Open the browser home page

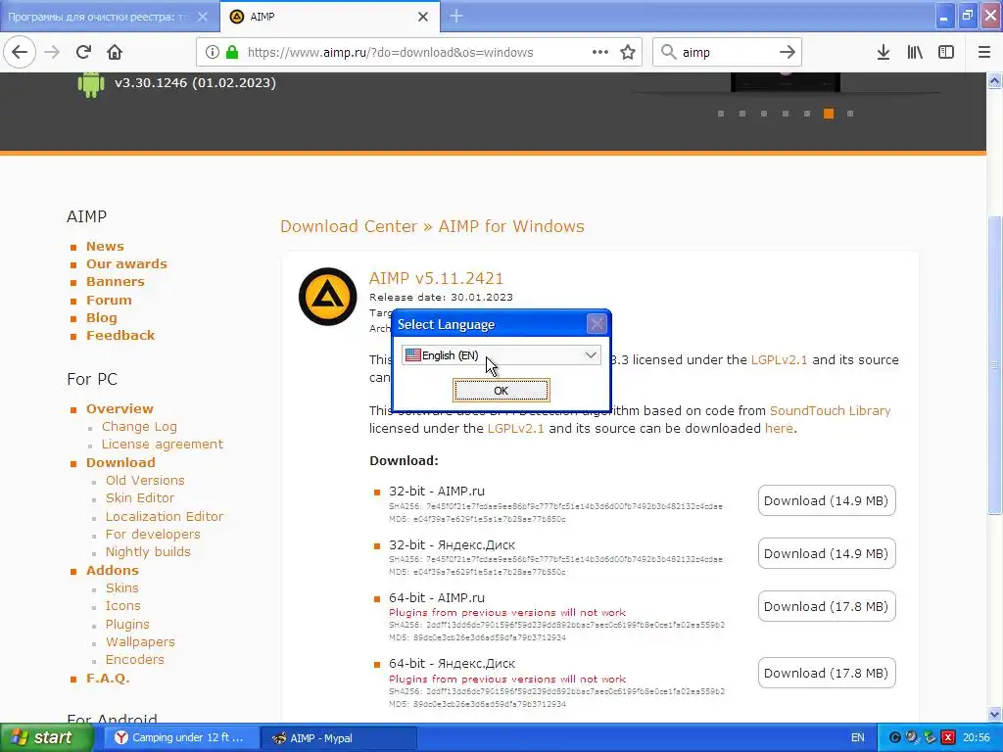click(115, 52)
